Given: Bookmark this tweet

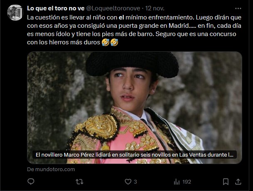Looking at the screenshot, I should pyautogui.click(x=226, y=182).
